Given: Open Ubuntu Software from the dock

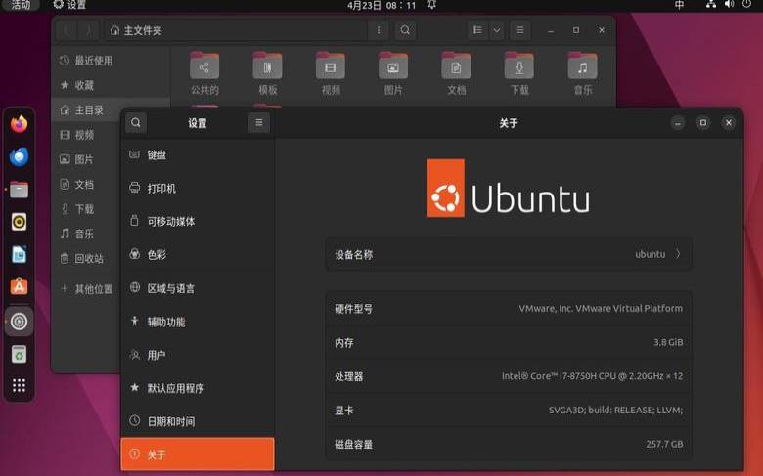Looking at the screenshot, I should coord(19,286).
